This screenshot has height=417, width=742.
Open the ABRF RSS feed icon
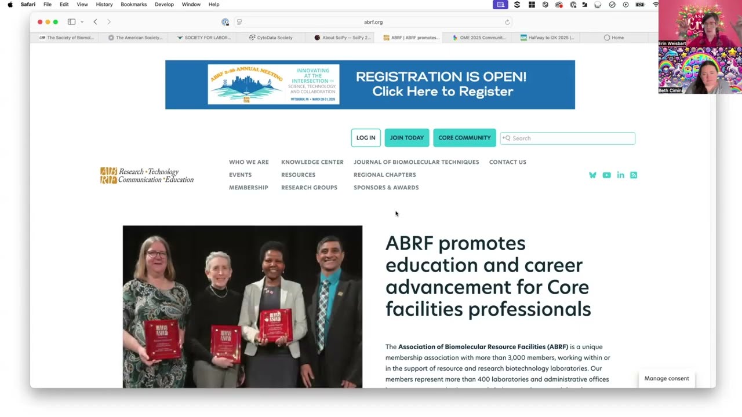tap(634, 175)
